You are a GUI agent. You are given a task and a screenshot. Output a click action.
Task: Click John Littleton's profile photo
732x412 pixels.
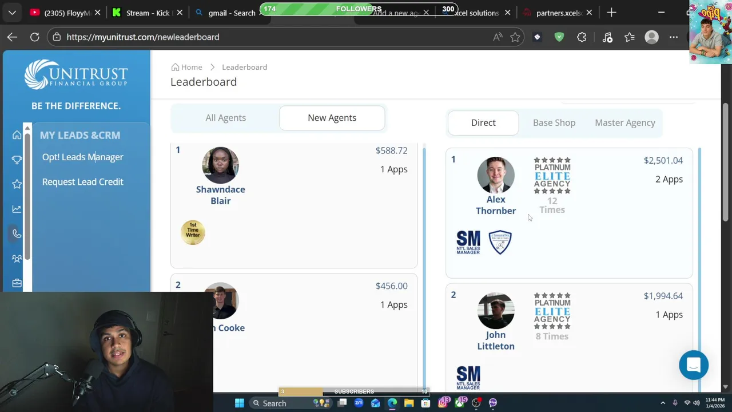(x=496, y=311)
